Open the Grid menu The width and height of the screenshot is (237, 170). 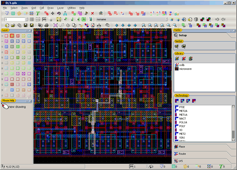(x=34, y=8)
